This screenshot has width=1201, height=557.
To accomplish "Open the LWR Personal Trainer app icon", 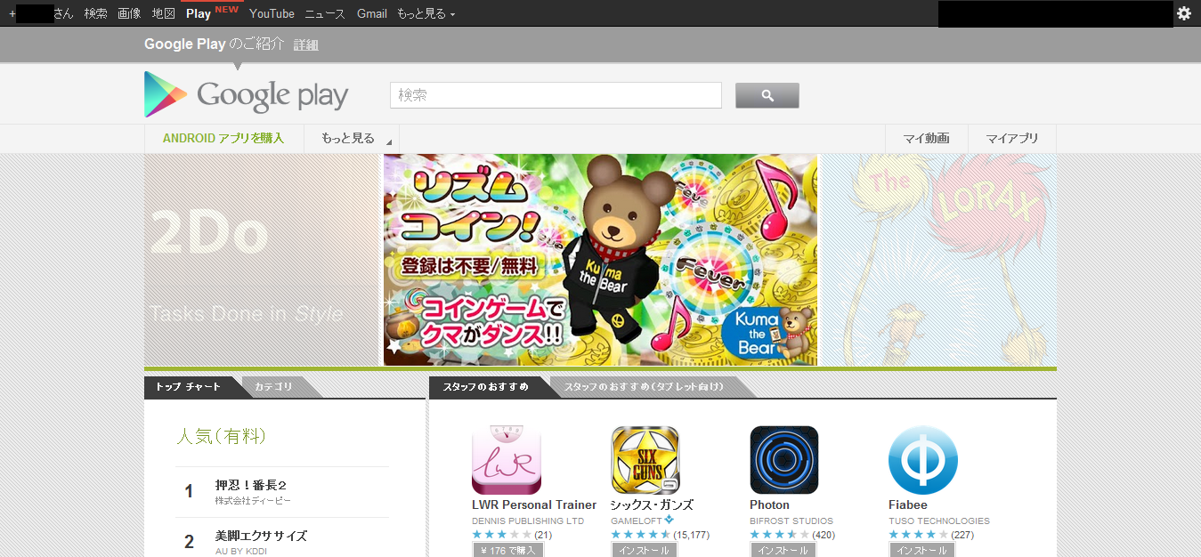I will [506, 460].
